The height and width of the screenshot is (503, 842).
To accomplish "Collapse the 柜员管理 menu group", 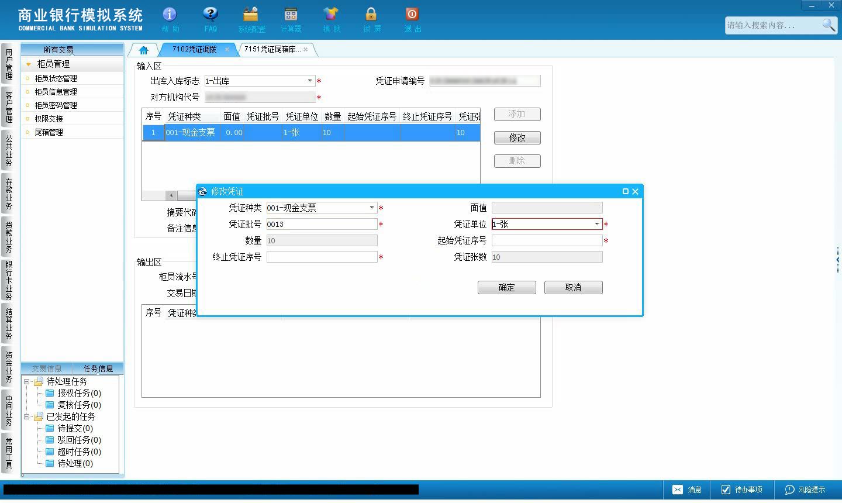I will pos(29,64).
